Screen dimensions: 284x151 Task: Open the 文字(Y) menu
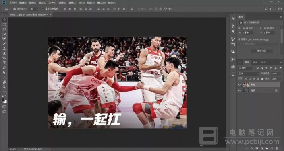pyautogui.click(x=52, y=3)
